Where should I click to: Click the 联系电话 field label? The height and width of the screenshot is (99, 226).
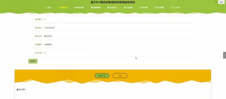38,28
